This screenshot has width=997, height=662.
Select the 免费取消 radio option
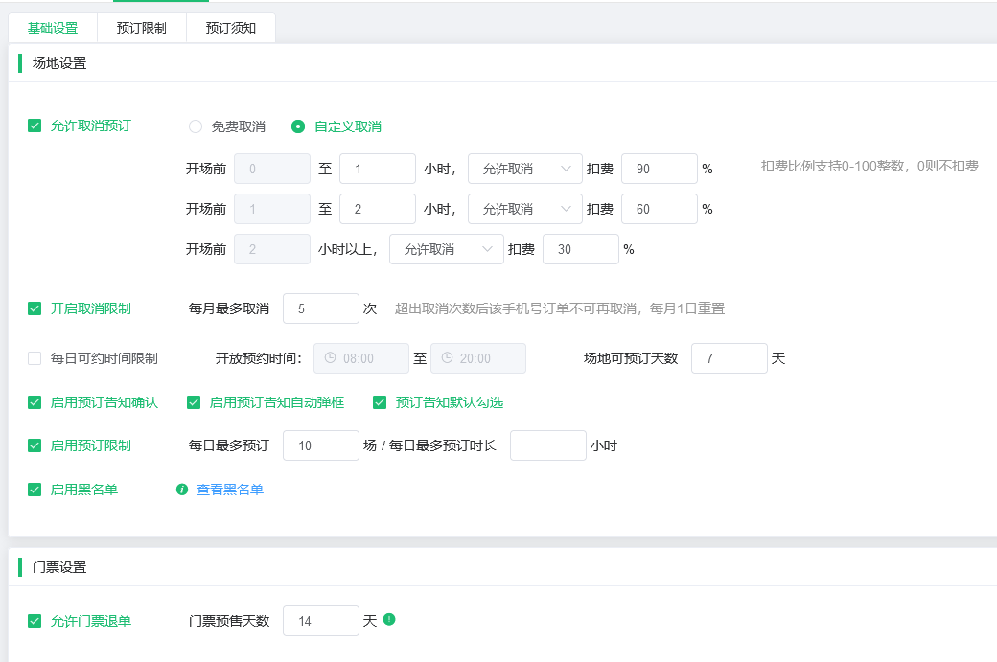196,126
